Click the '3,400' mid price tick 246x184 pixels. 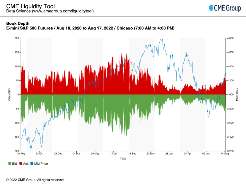(x=230, y=137)
